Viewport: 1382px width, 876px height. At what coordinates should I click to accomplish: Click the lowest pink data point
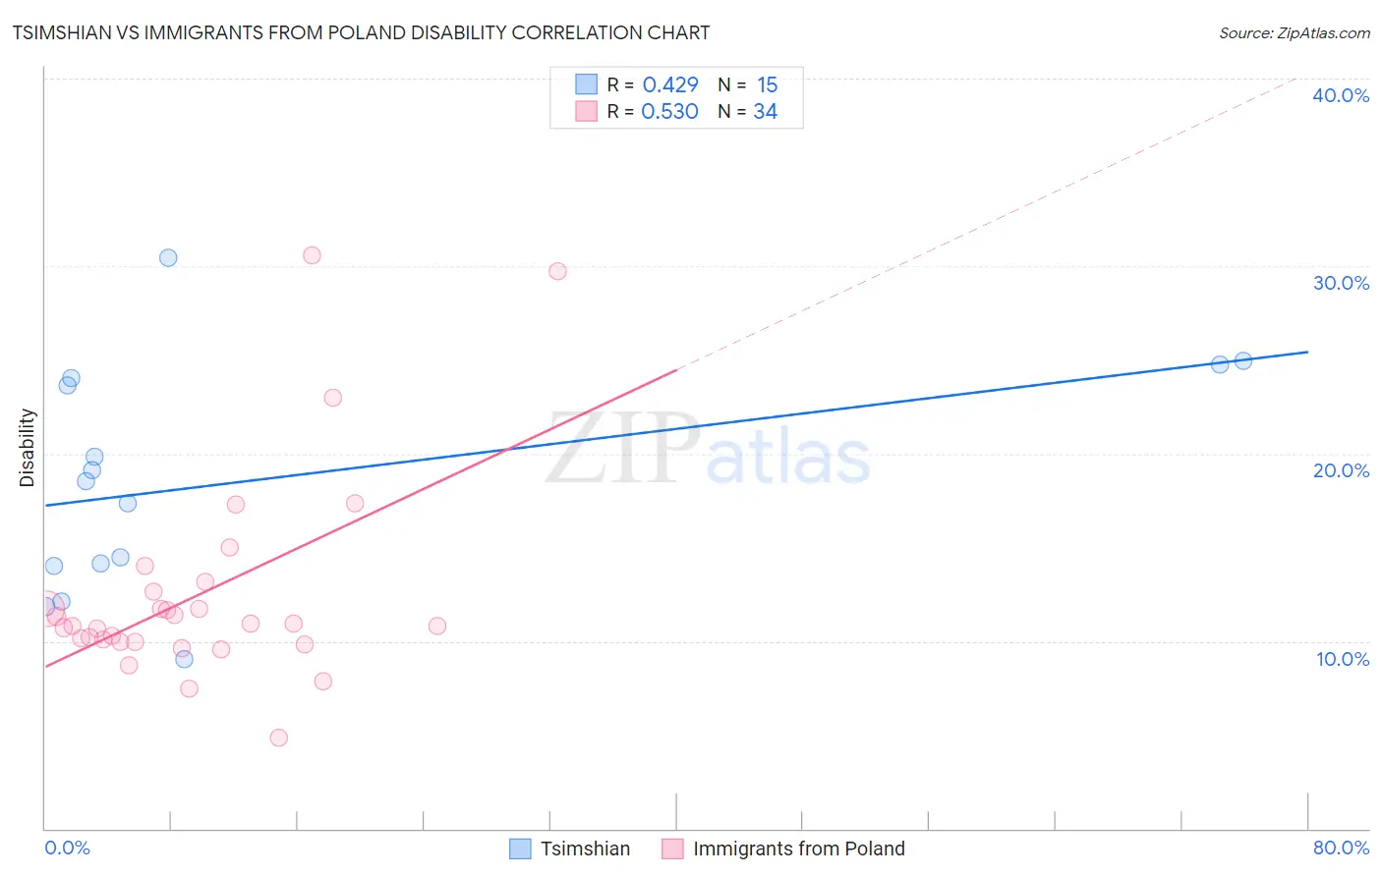(x=278, y=738)
